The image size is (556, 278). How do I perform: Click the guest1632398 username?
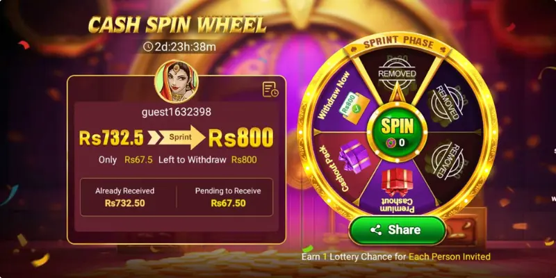[177, 112]
